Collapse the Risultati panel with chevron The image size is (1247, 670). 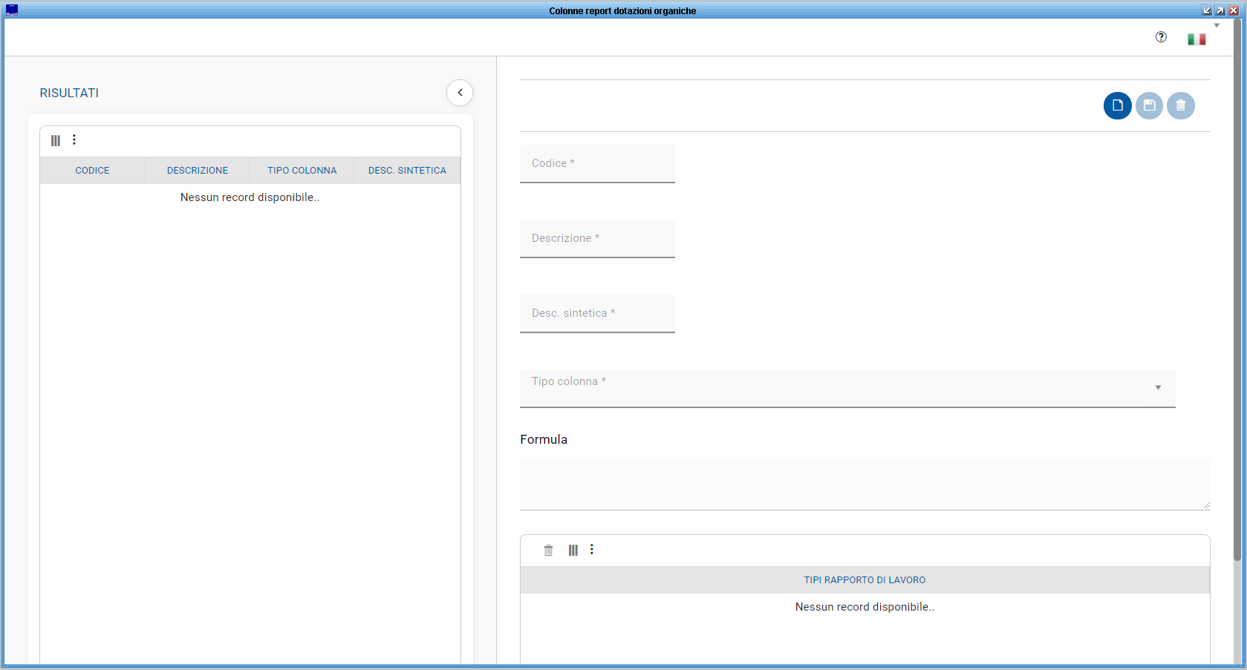coord(460,93)
